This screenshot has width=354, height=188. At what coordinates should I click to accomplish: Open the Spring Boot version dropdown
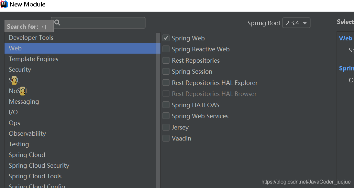[x=296, y=23]
